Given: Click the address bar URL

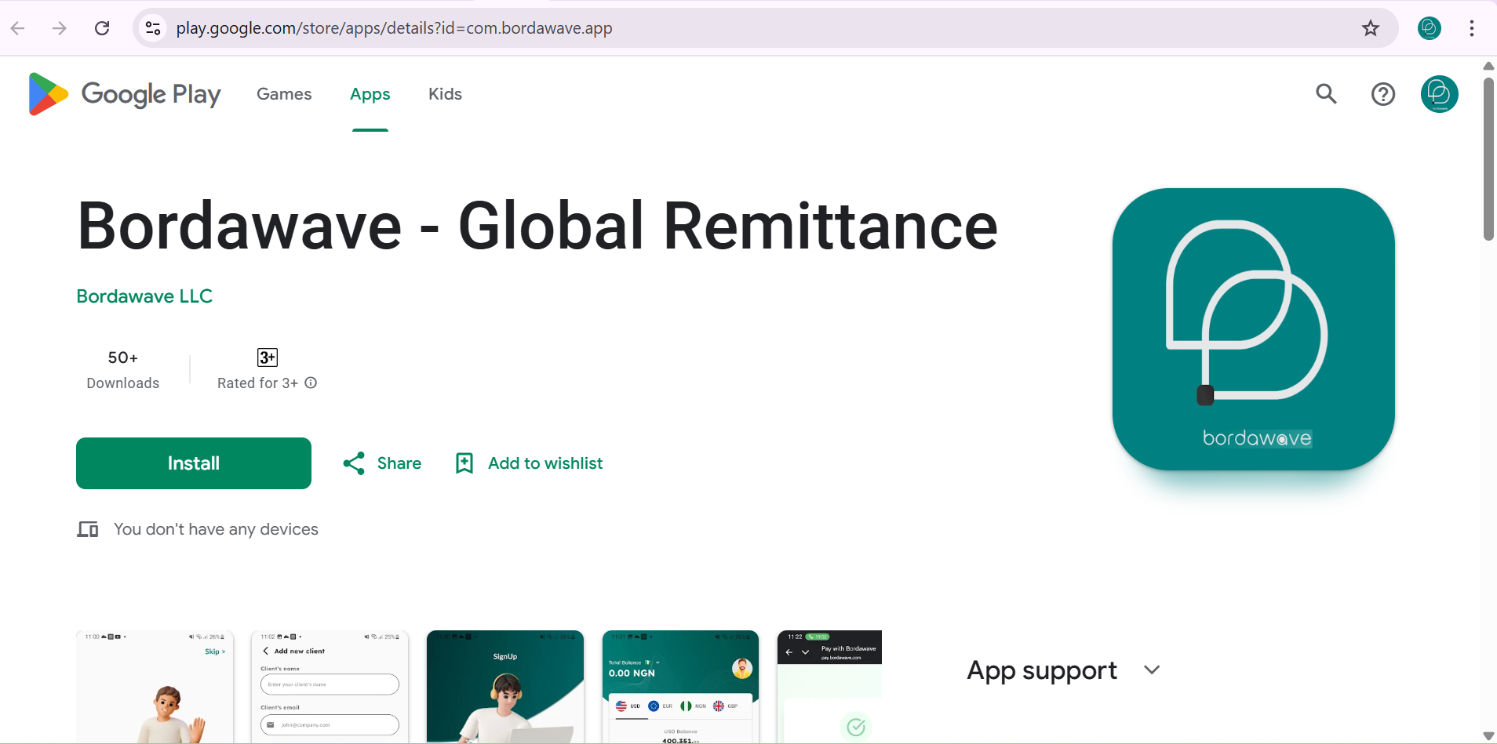Looking at the screenshot, I should click(x=394, y=28).
